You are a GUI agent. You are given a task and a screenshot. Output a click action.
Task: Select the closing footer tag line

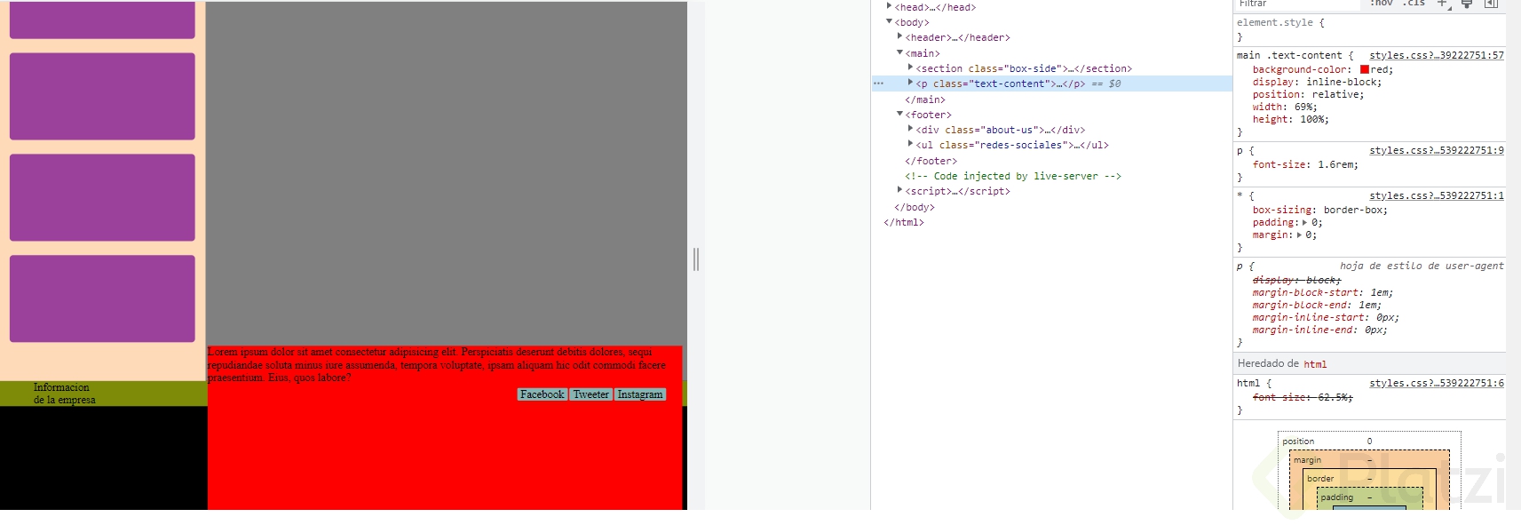(931, 161)
